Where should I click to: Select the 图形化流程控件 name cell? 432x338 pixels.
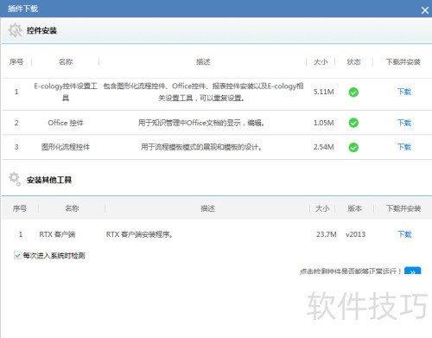(x=66, y=147)
